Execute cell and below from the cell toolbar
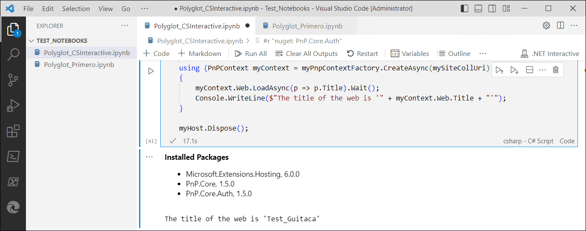 click(x=515, y=70)
